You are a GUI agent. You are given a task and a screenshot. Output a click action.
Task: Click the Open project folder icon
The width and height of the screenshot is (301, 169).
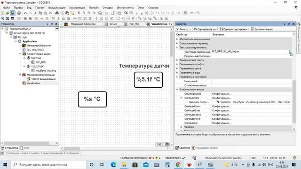pyautogui.click(x=8, y=13)
